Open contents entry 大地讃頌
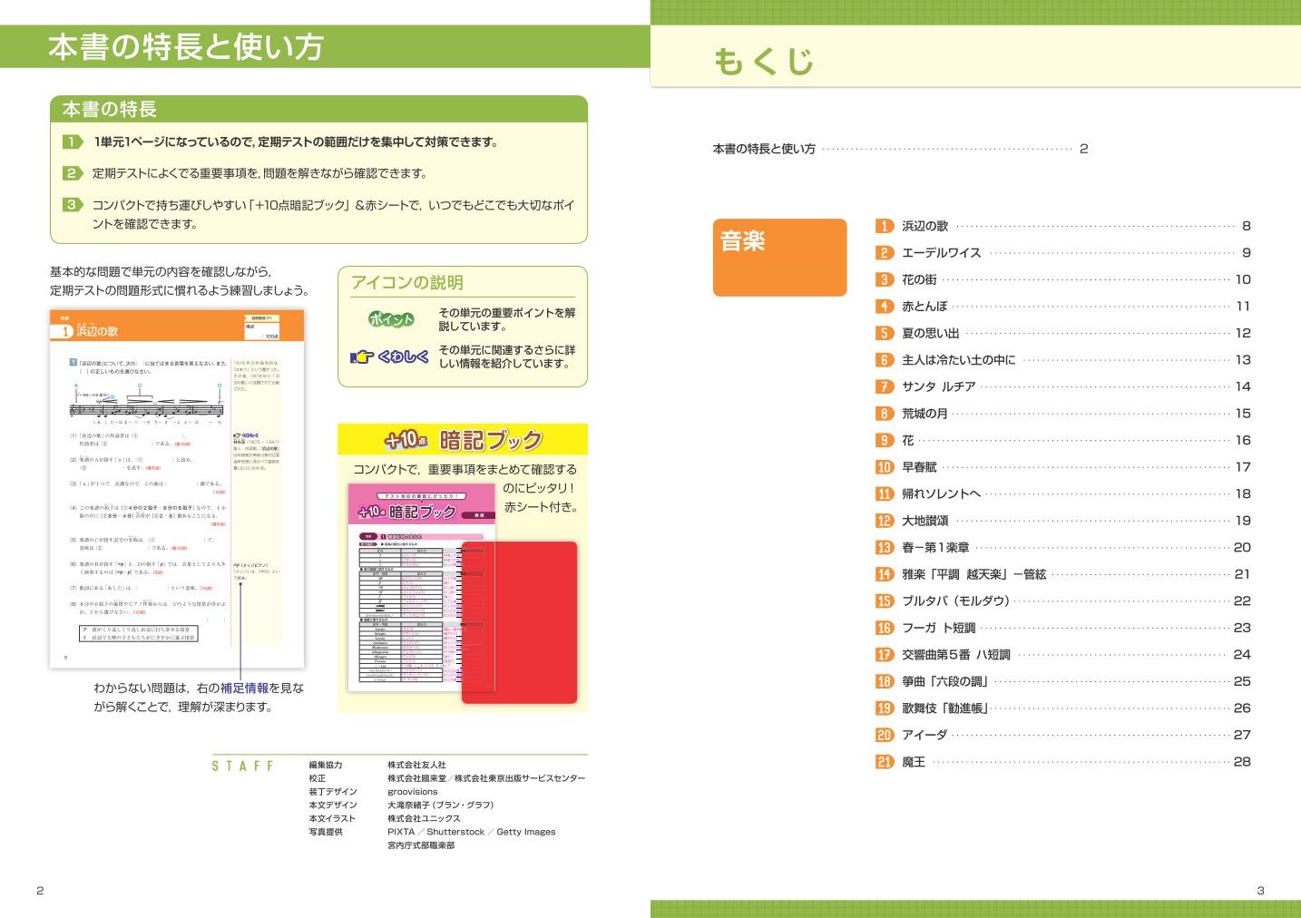The height and width of the screenshot is (918, 1301). [1062, 521]
